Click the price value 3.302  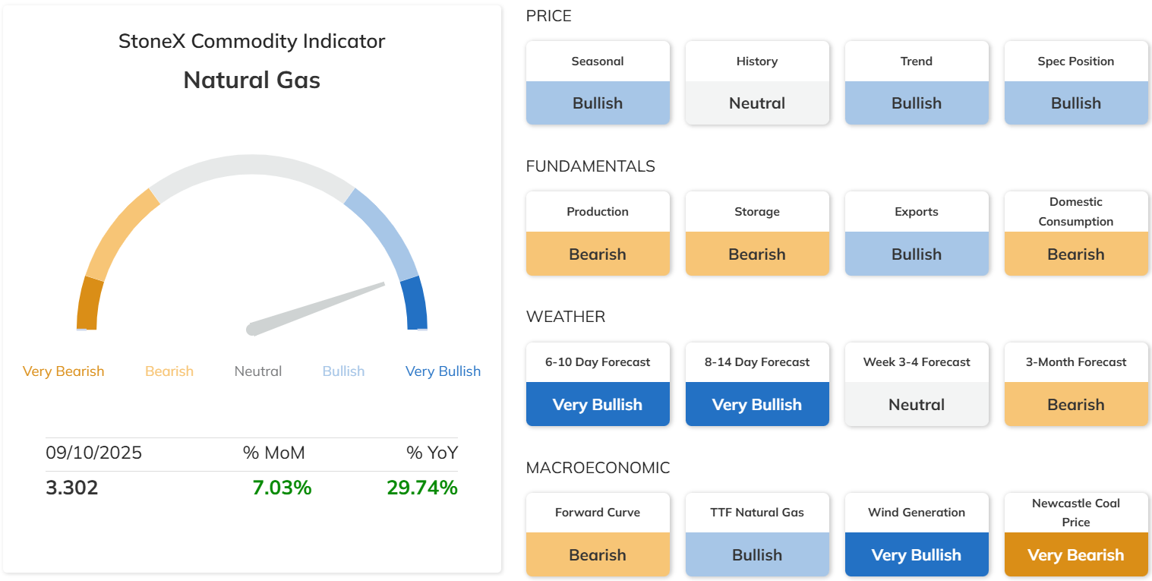(72, 488)
